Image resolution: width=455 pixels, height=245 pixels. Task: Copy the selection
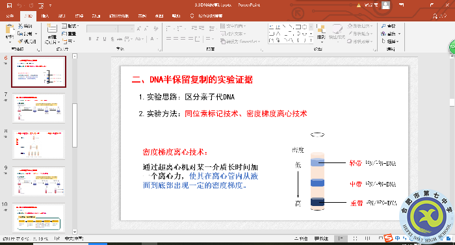25,34
